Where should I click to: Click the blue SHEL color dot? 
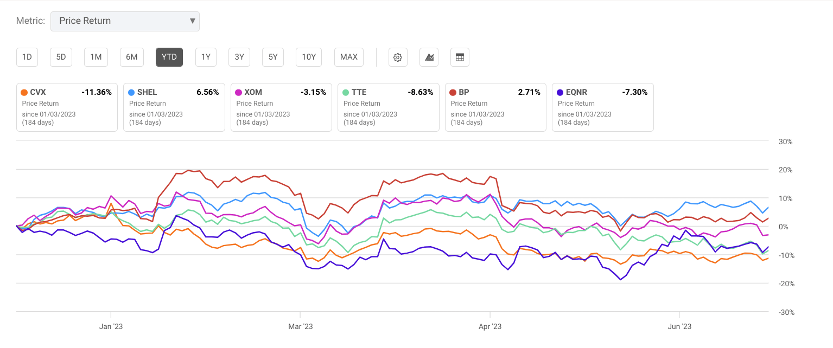pos(131,92)
